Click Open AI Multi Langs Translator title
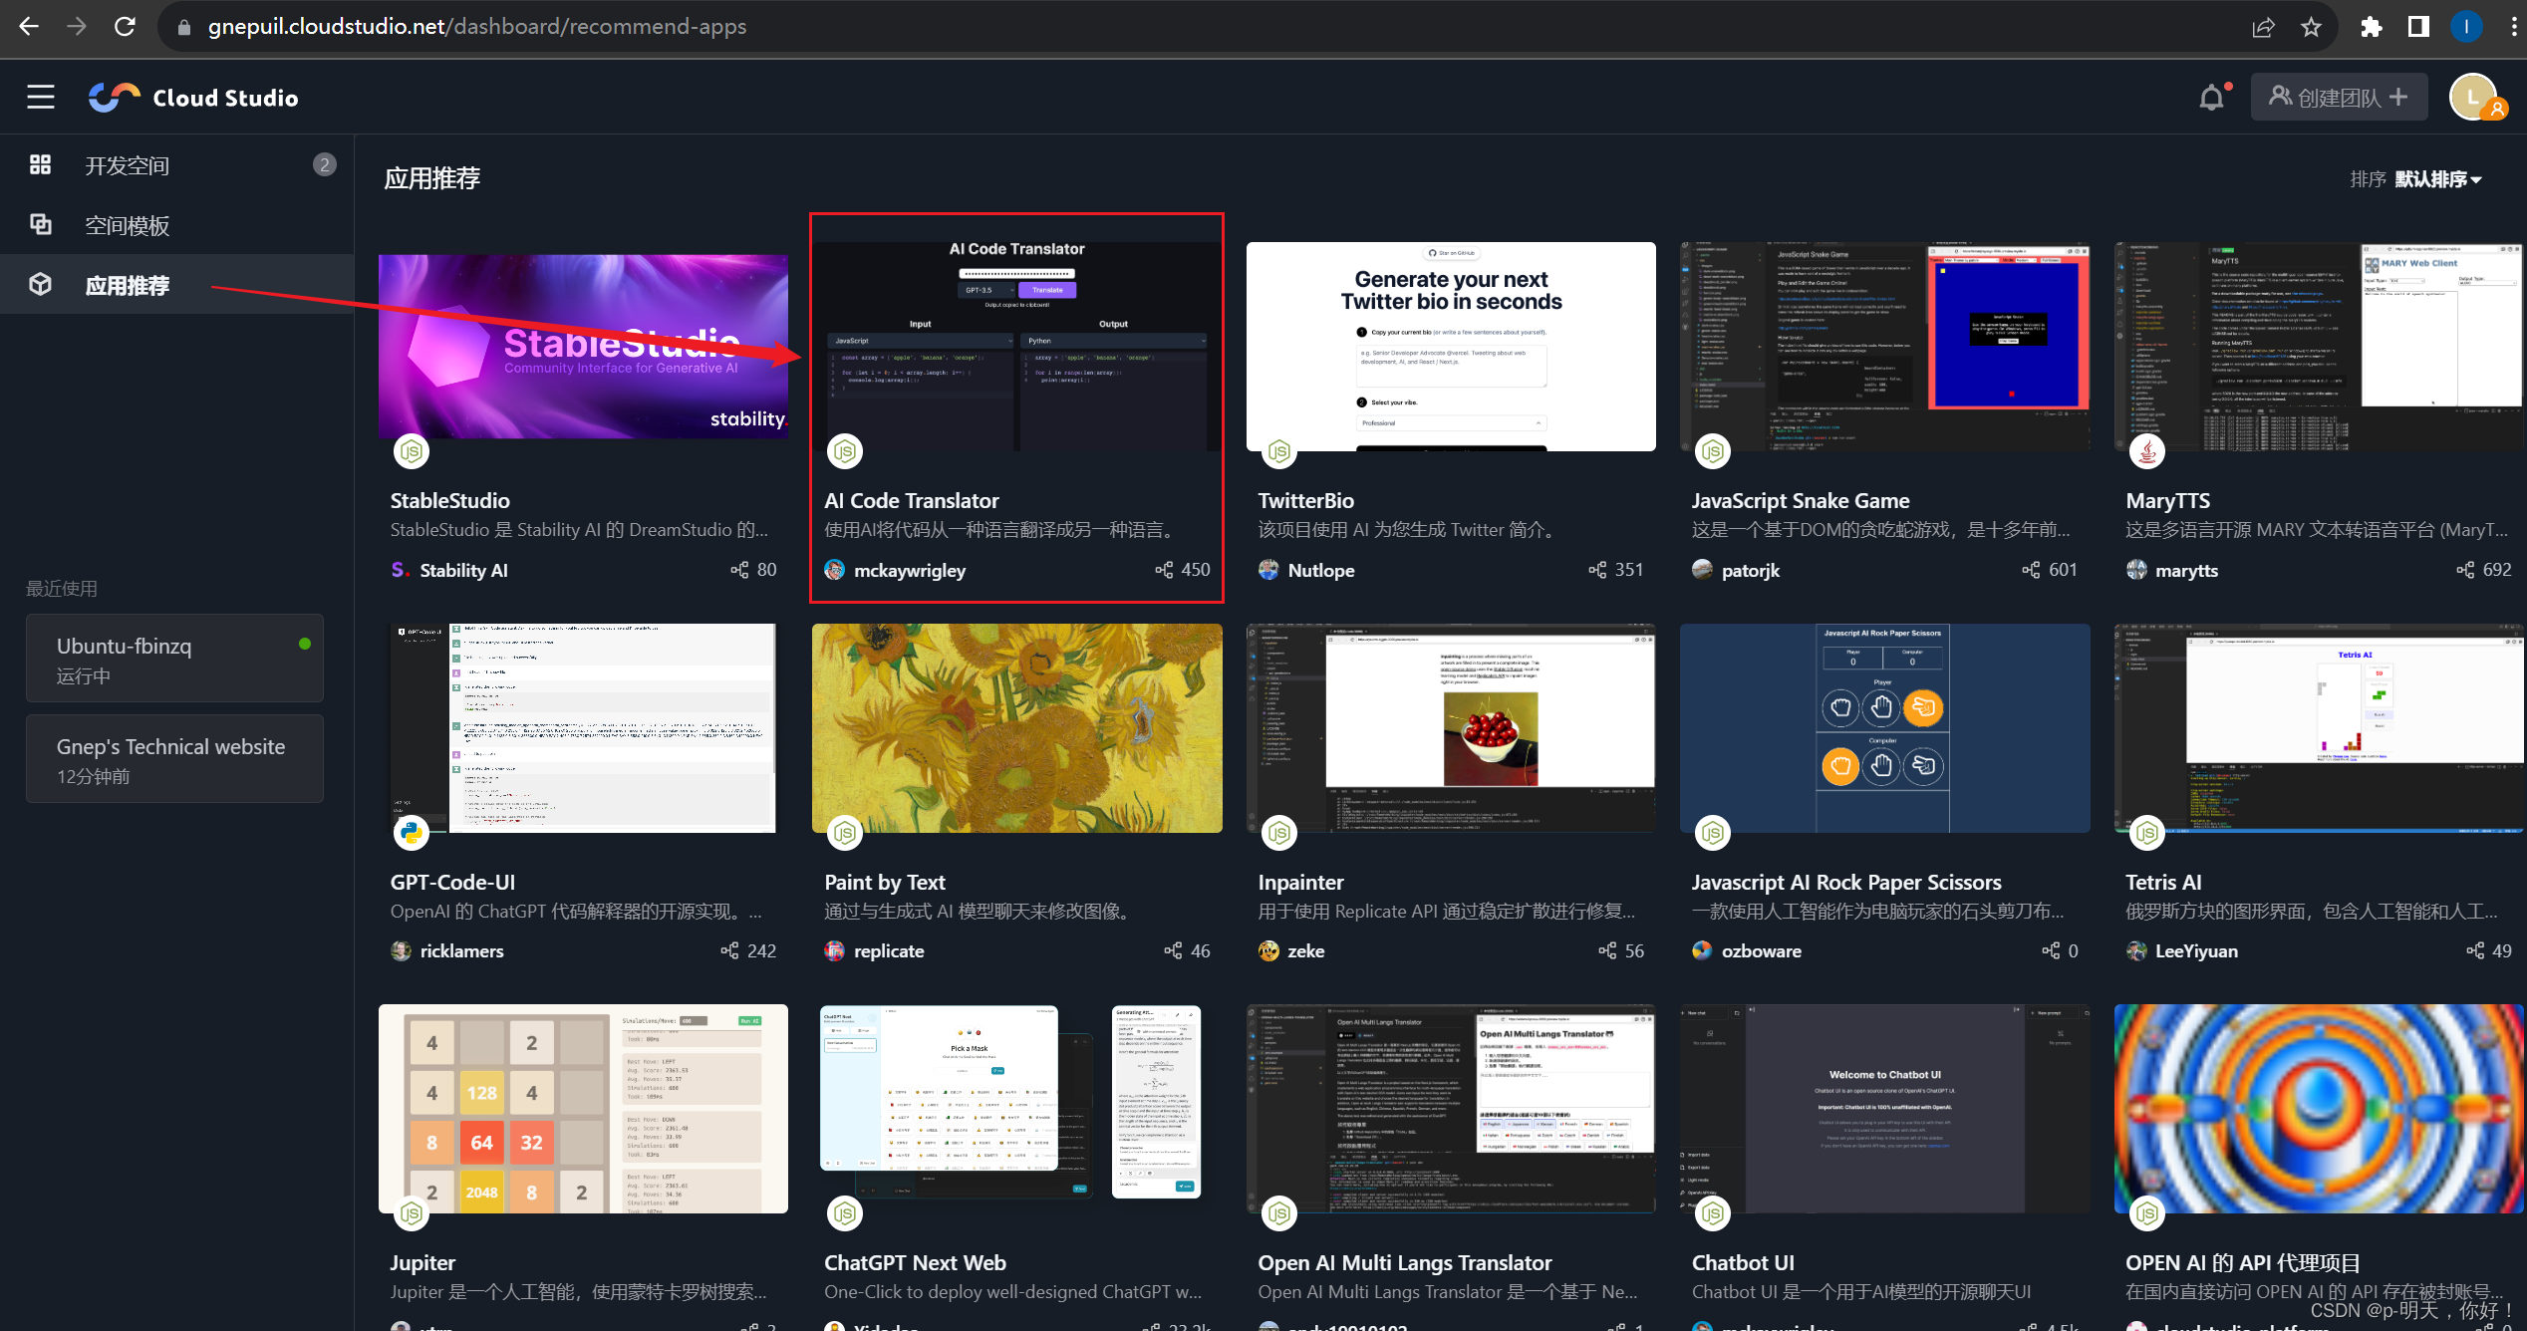2527x1331 pixels. (1405, 1263)
